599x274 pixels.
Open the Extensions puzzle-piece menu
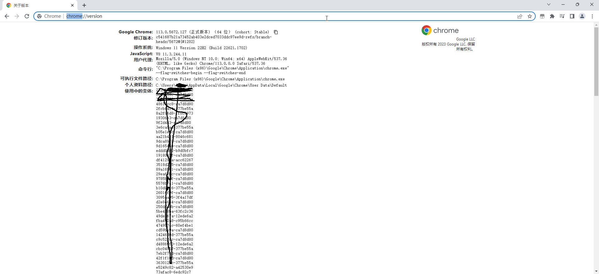coord(552,16)
